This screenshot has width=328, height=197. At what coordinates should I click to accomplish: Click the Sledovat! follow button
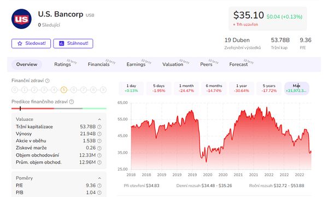(x=31, y=44)
